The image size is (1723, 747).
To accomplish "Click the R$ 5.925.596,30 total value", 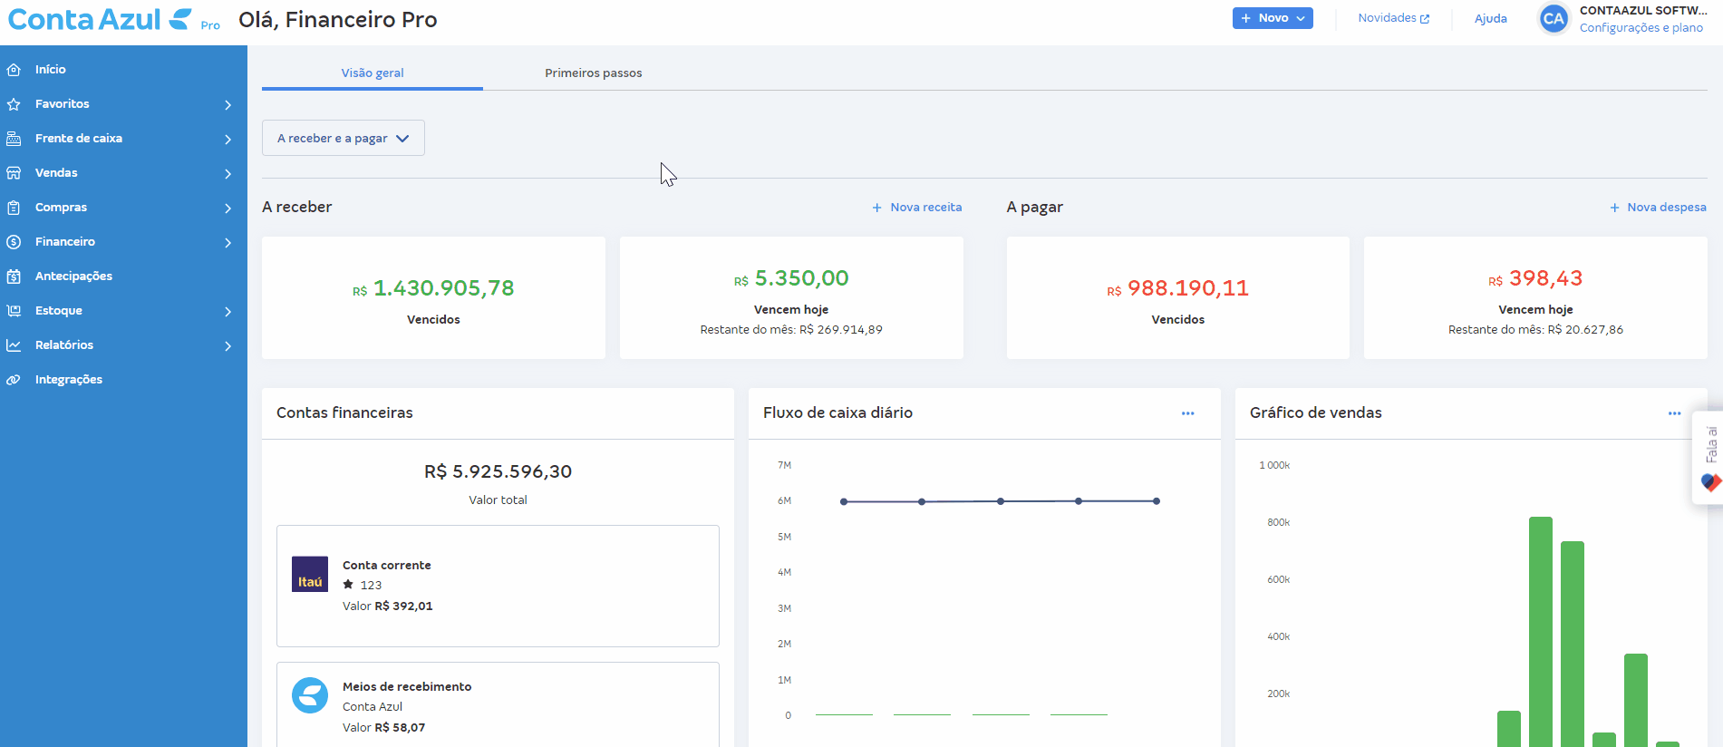I will coord(498,471).
